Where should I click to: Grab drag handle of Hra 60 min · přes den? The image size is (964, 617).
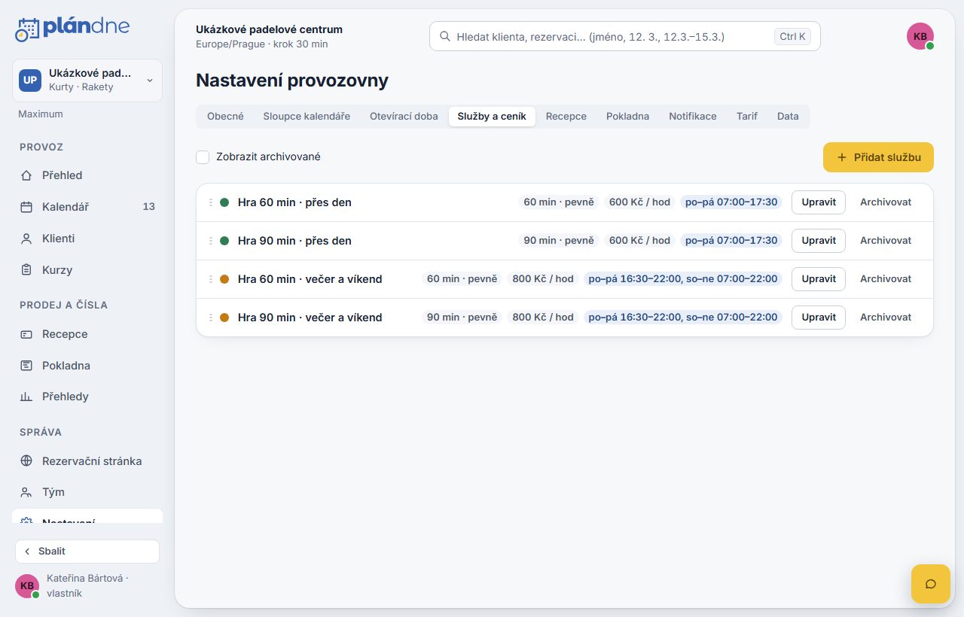[x=211, y=202]
